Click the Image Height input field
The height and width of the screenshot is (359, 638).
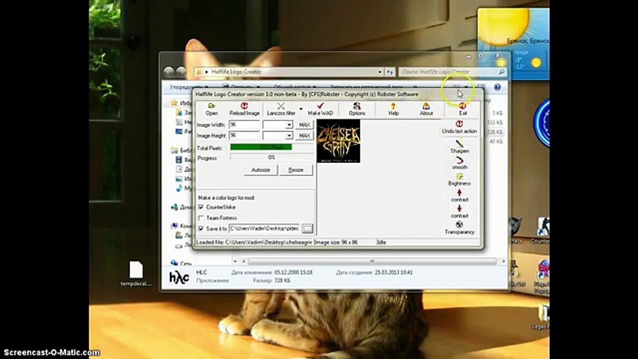coord(244,136)
